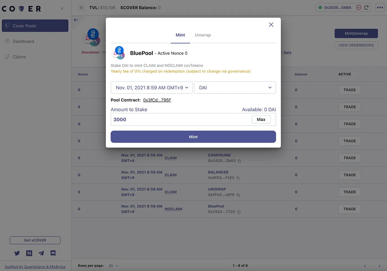Open the Twitter social link
Viewport: 387px width, 271px height.
17,253
